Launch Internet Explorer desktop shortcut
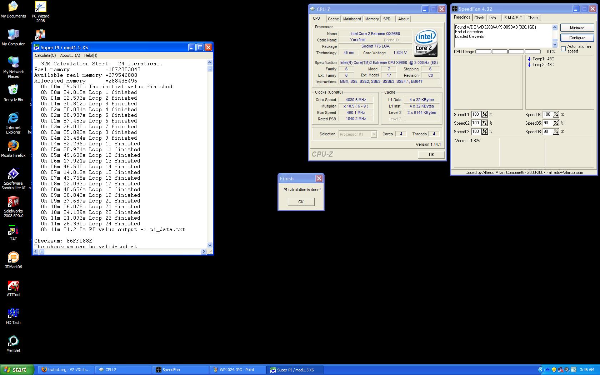Image resolution: width=600 pixels, height=375 pixels. click(13, 123)
